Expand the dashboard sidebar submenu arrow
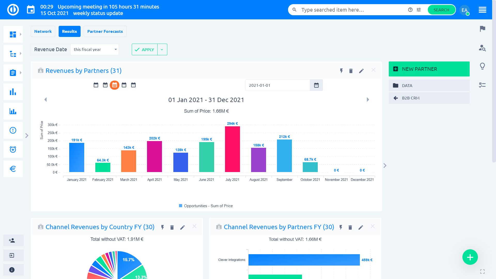 [21, 34]
